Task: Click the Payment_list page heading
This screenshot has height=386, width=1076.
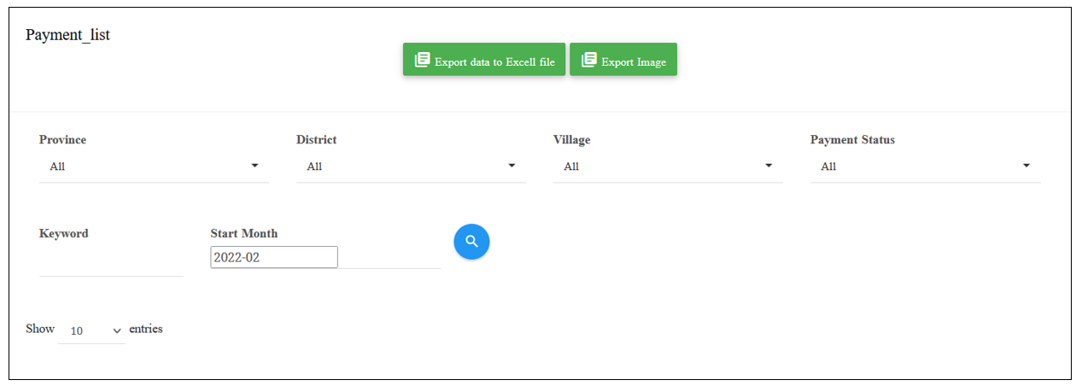Action: coord(67,35)
